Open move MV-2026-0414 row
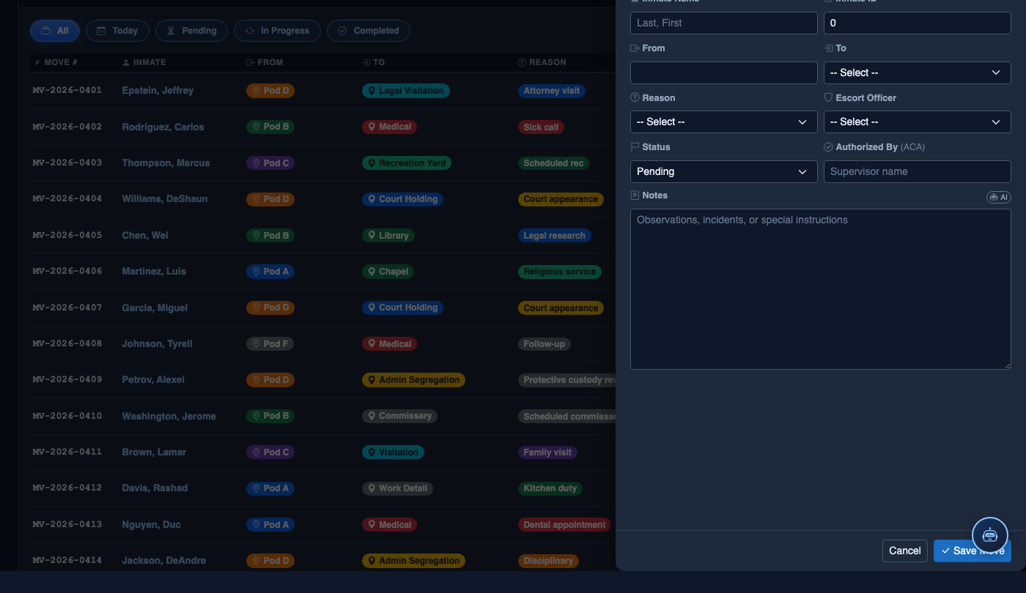The image size is (1026, 593). pyautogui.click(x=322, y=561)
